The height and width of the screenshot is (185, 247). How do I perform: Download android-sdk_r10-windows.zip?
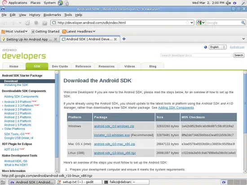114,126
